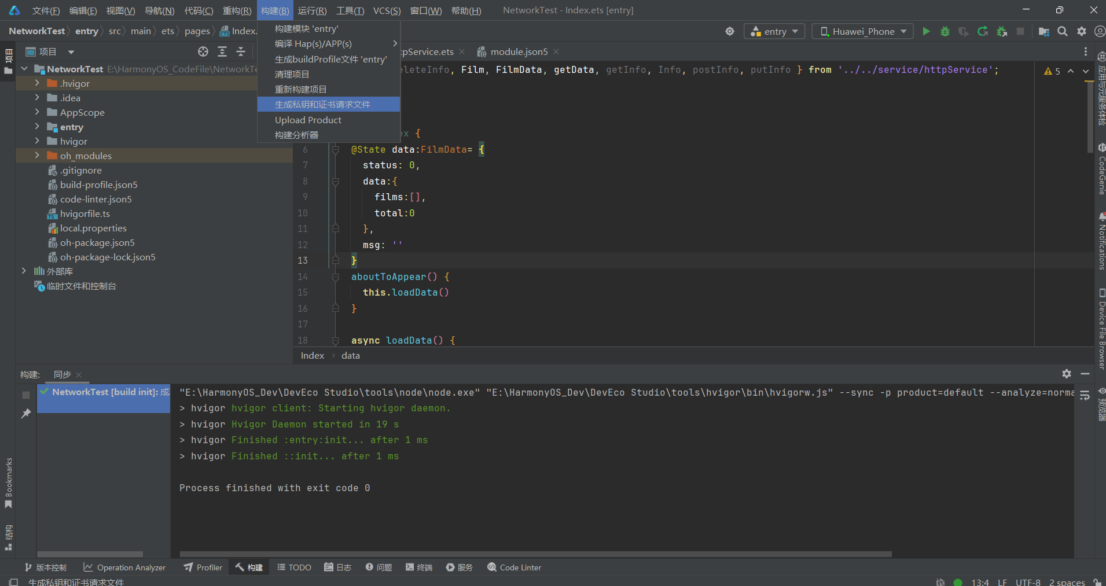Hide the build panel with minus icon
Viewport: 1106px width, 586px height.
pos(1085,374)
